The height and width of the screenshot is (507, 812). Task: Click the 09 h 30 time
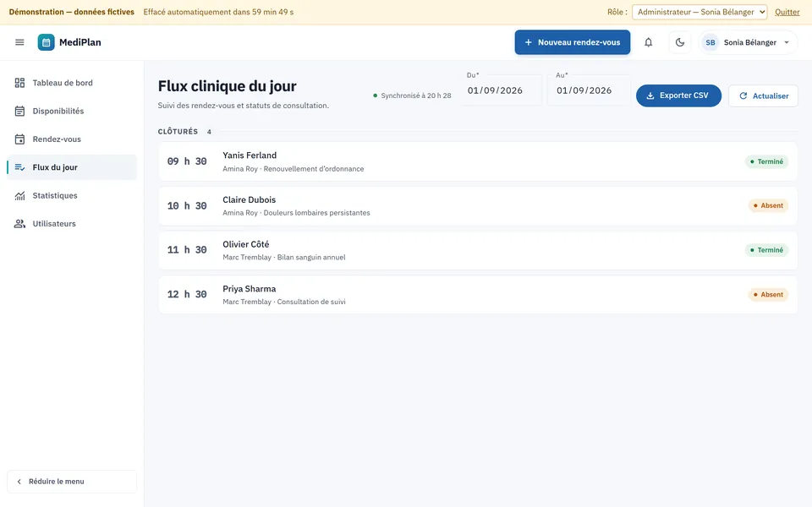187,161
